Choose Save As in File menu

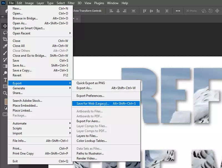pos(40,66)
